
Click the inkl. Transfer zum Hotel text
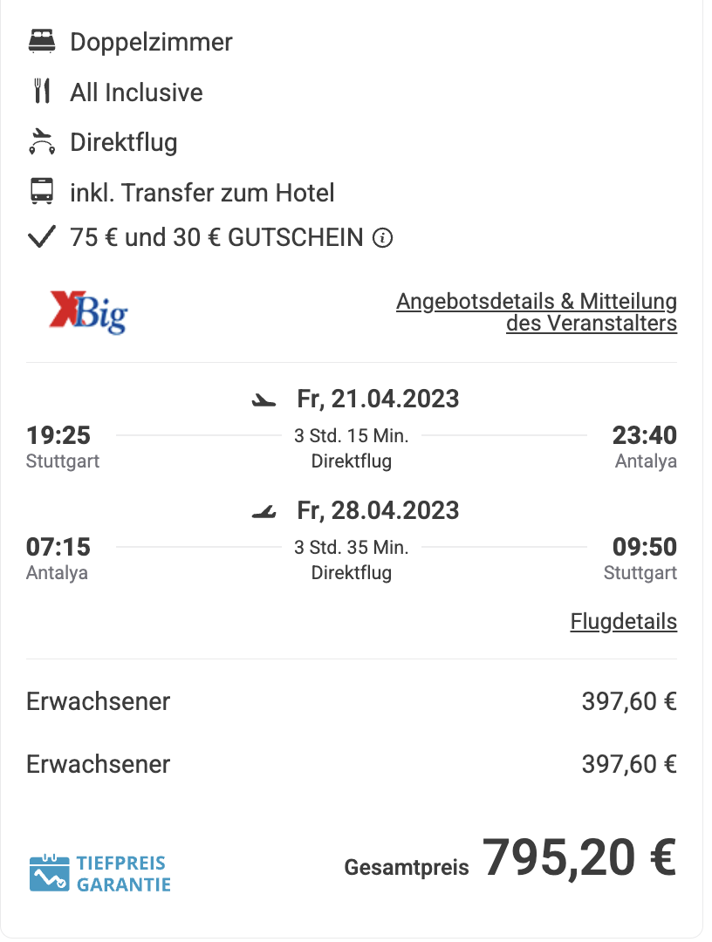click(202, 193)
